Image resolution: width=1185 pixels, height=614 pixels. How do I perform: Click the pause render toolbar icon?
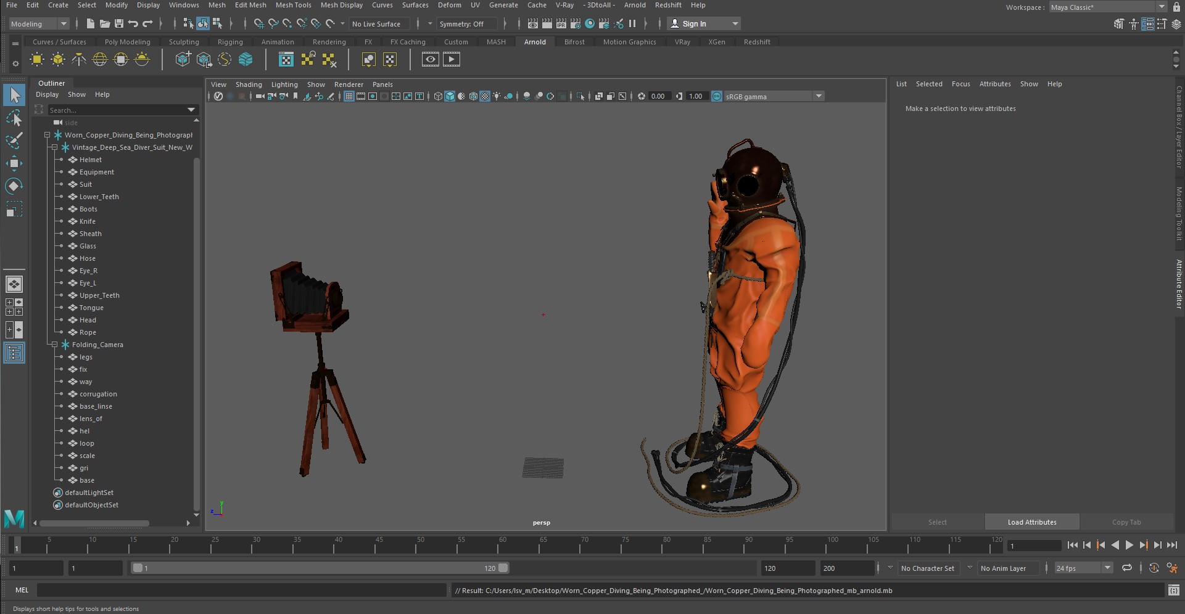click(x=632, y=23)
